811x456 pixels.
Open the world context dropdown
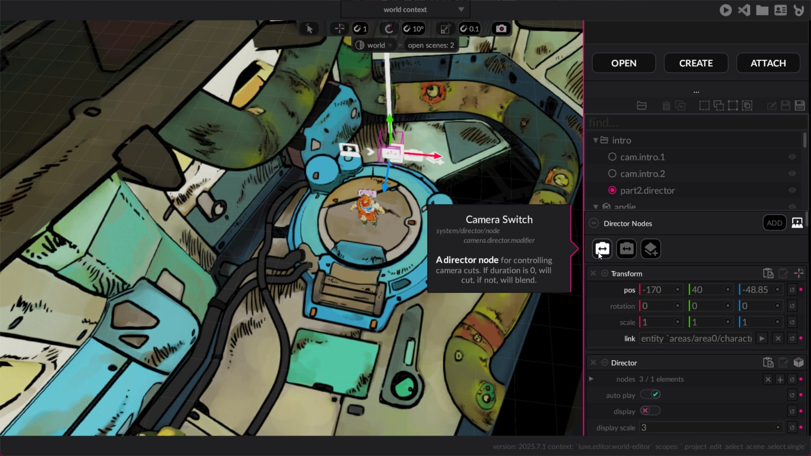[405, 9]
